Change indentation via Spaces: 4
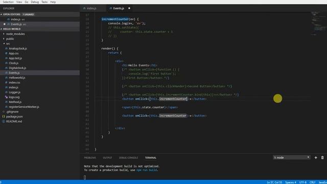This screenshot has width=327, height=184. pos(291,182)
